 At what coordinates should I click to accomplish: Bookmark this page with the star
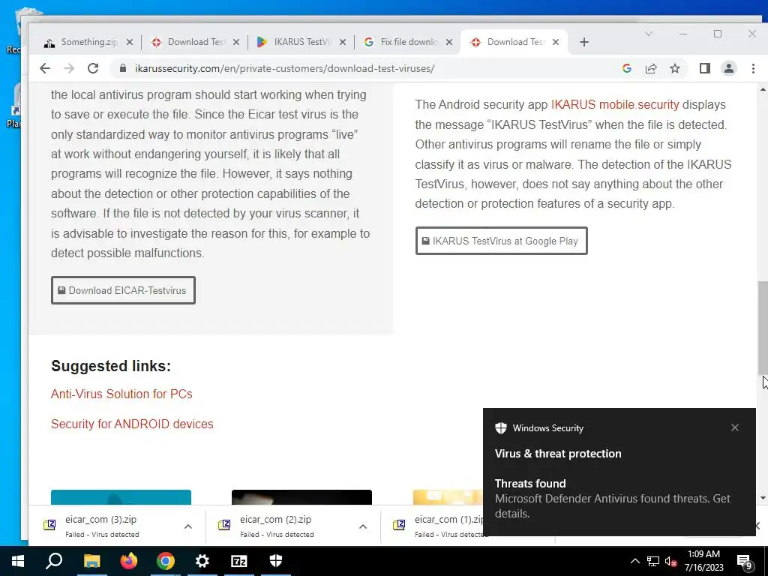675,68
